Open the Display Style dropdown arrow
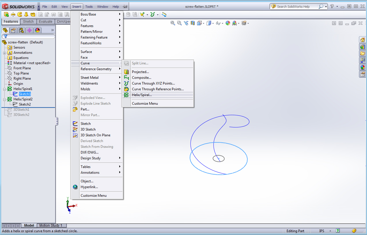 coord(214,23)
